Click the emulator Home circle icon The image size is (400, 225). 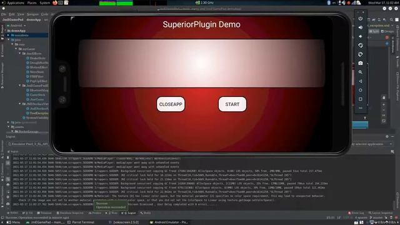(361, 90)
